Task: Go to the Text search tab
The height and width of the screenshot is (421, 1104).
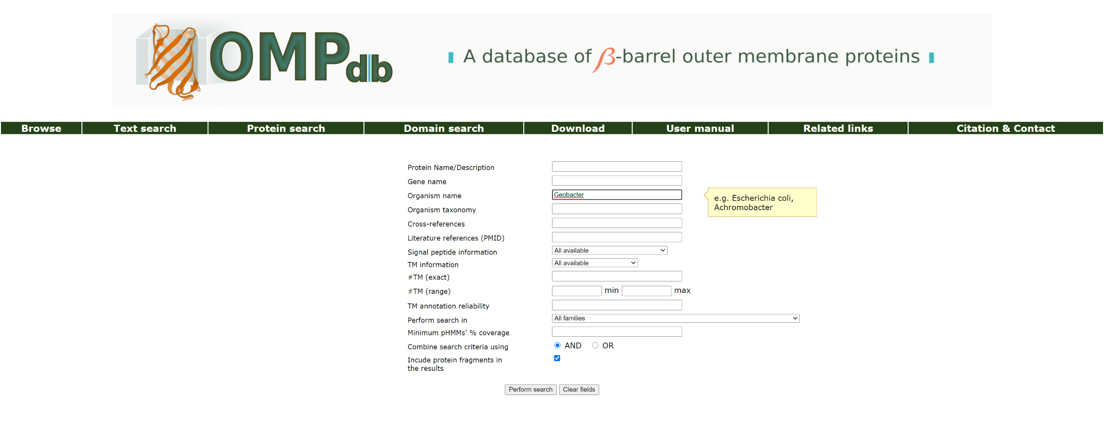Action: point(145,128)
